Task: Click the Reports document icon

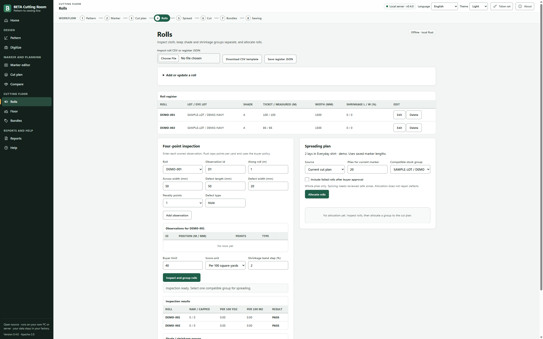Action: coord(6,138)
